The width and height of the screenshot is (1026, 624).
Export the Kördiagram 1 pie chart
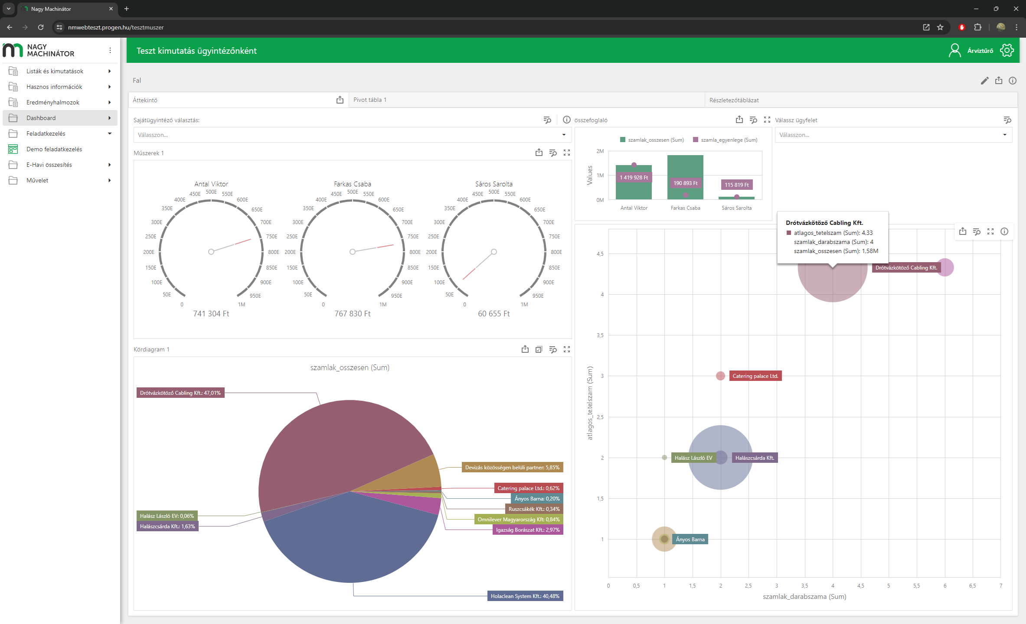525,349
